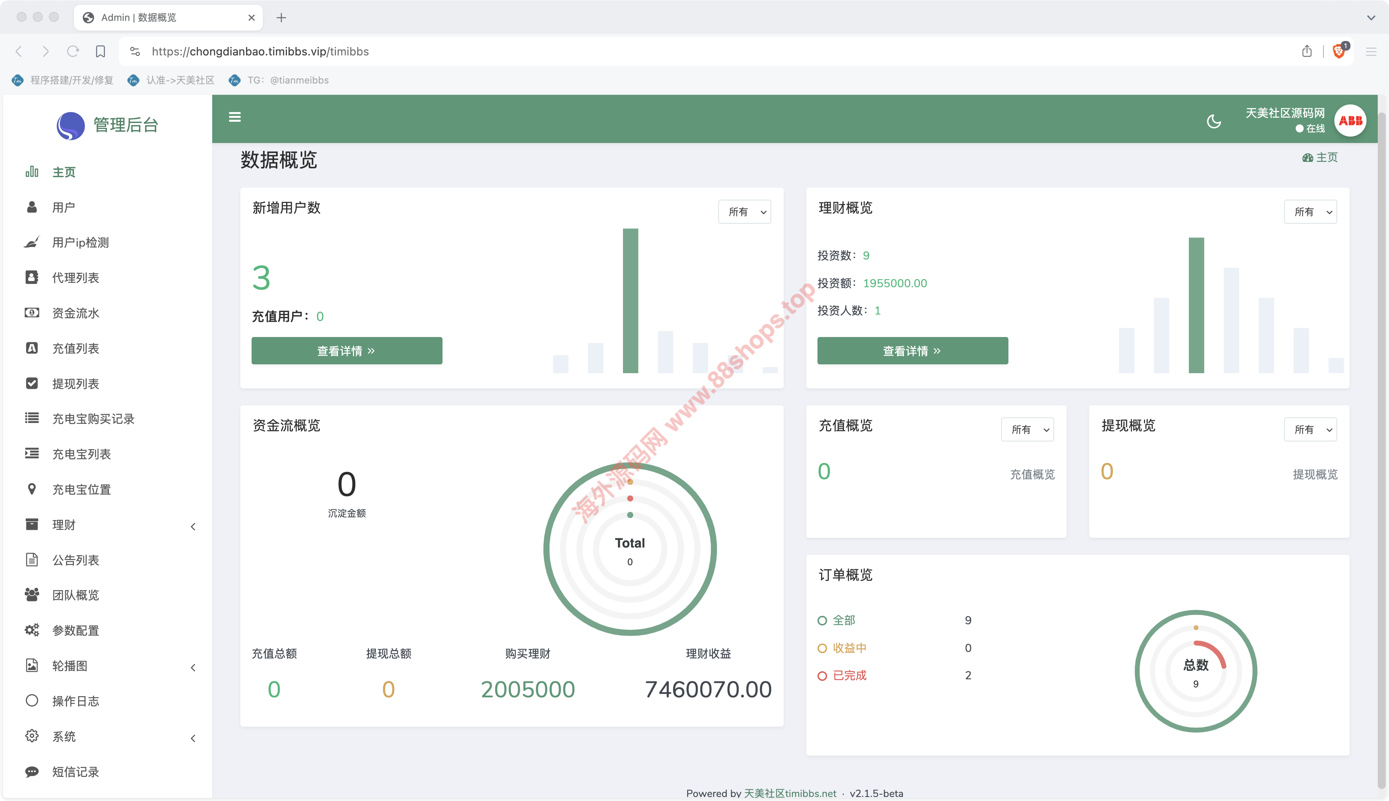Viewport: 1389px width, 801px height.
Task: Click the 充电宝位置 location pin icon
Action: pyautogui.click(x=32, y=489)
